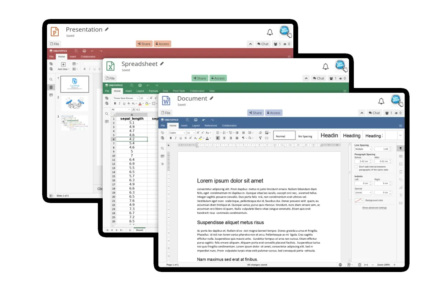Click the Share button for Document
Viewport: 440px width, 291px height.
[255, 113]
